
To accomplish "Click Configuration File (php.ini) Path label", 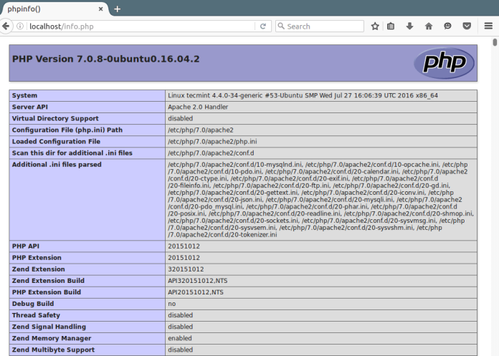I will coord(67,130).
